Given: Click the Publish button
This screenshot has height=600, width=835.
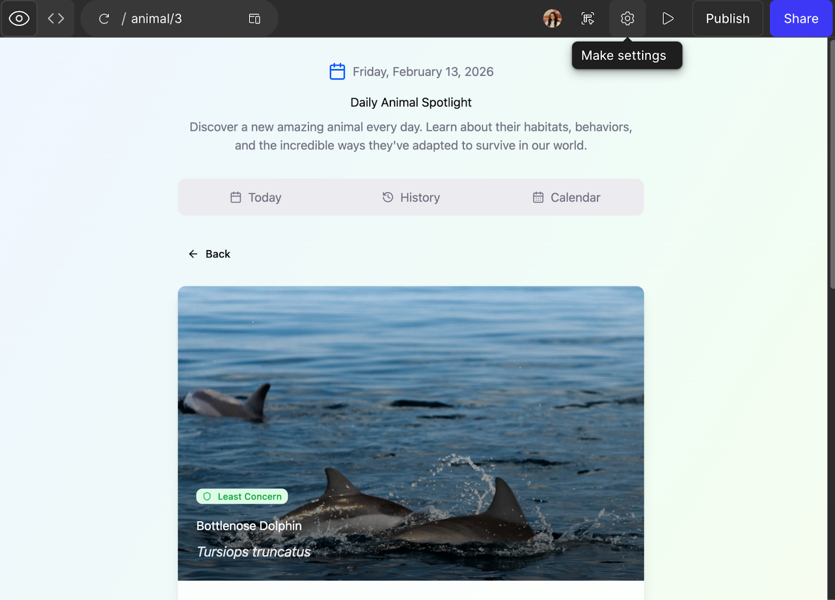Looking at the screenshot, I should click(727, 19).
